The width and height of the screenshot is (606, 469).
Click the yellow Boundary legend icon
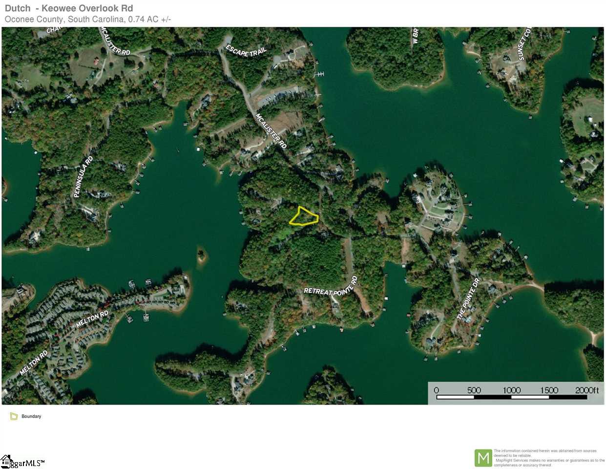coord(14,416)
